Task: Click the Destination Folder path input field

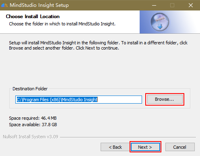Action: [78, 100]
